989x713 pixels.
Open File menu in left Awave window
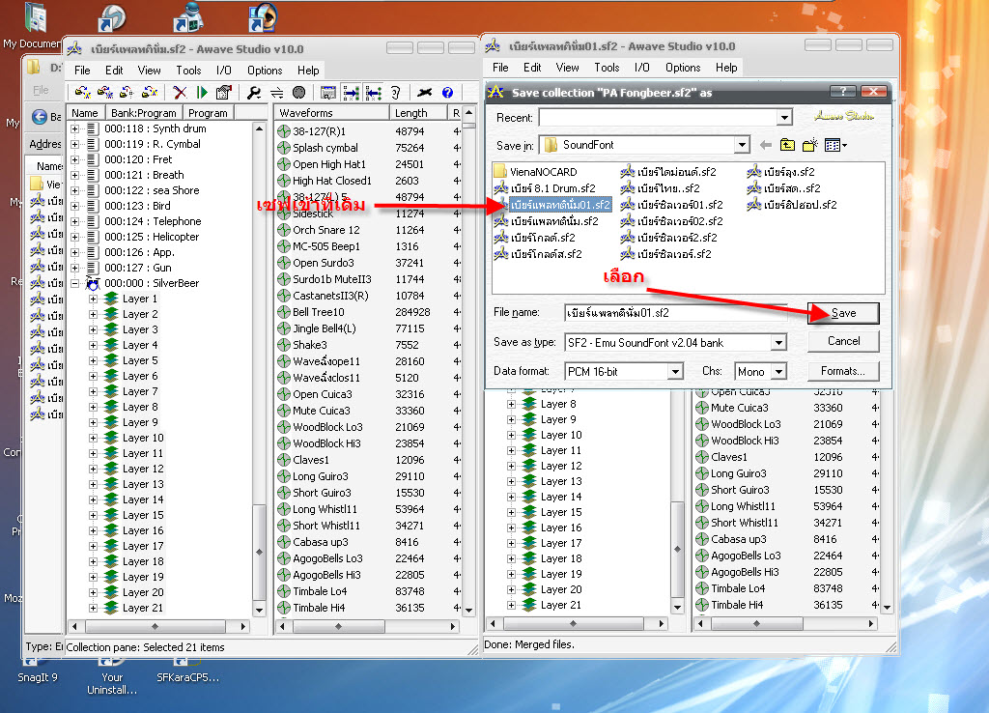click(x=82, y=70)
